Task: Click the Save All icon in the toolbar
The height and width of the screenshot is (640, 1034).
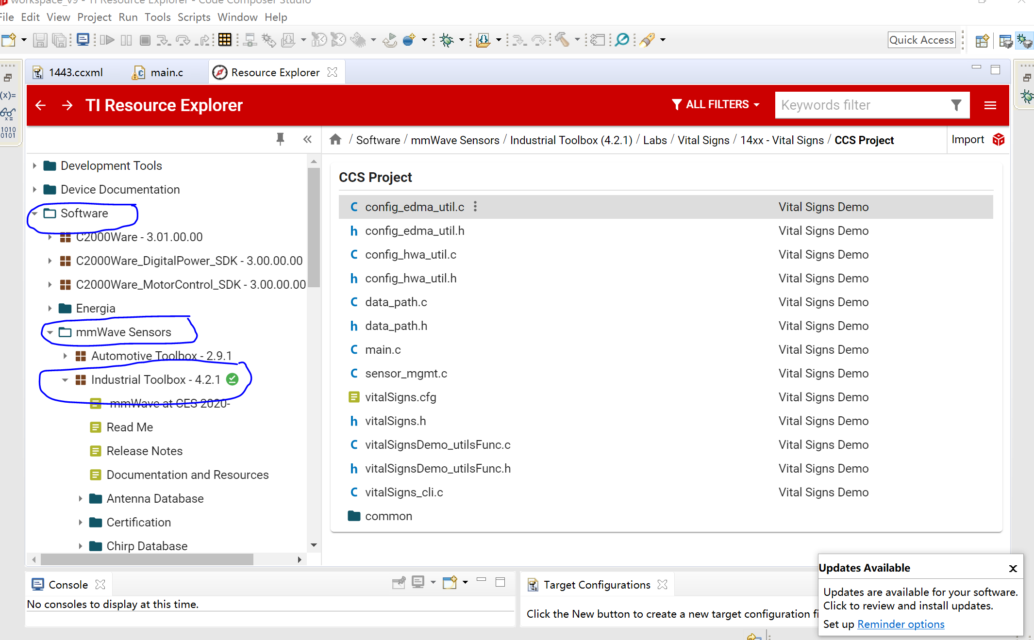Action: pos(59,40)
